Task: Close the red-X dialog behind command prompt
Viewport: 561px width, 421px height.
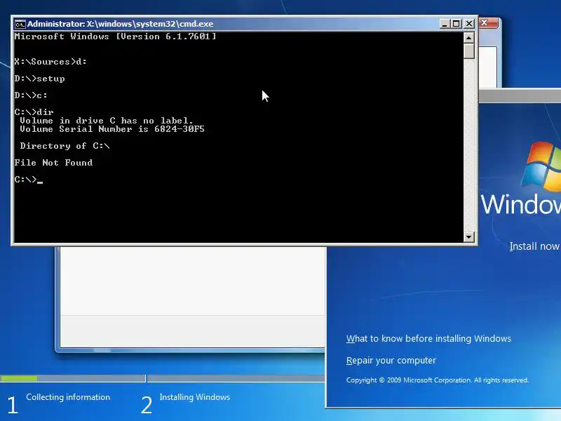Action: pos(488,23)
